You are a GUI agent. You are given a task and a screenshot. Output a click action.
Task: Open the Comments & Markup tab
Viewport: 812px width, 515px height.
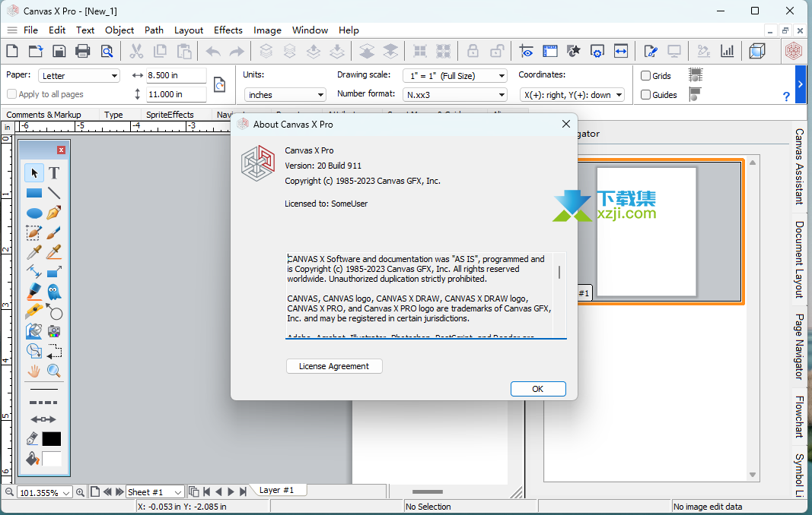point(43,114)
